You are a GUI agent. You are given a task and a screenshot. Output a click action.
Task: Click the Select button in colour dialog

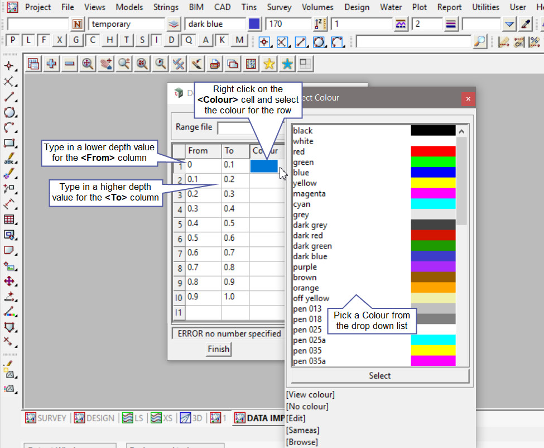click(379, 375)
